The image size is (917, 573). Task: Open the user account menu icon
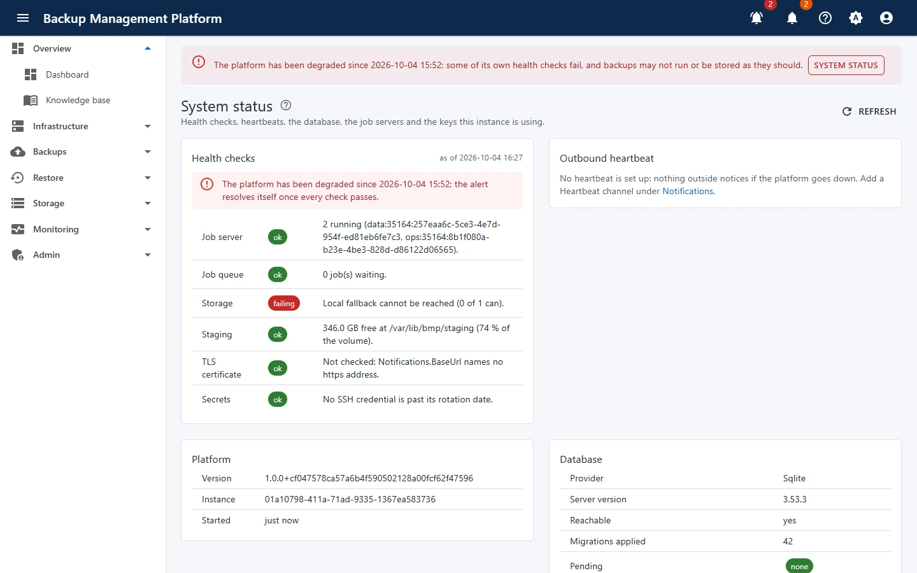click(x=886, y=18)
